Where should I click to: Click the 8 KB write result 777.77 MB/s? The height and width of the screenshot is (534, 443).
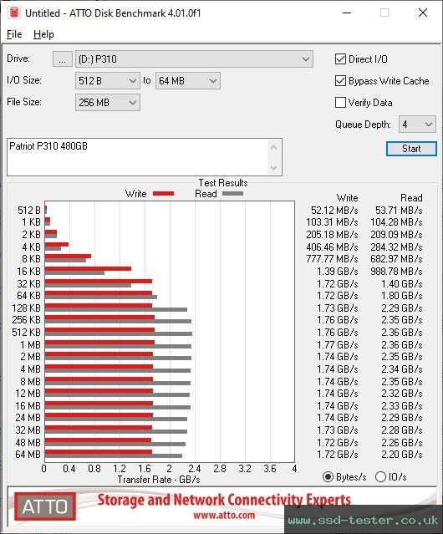coord(332,259)
